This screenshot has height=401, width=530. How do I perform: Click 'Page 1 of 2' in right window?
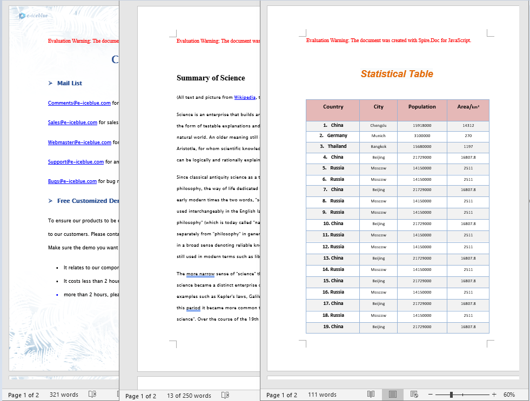click(x=281, y=395)
